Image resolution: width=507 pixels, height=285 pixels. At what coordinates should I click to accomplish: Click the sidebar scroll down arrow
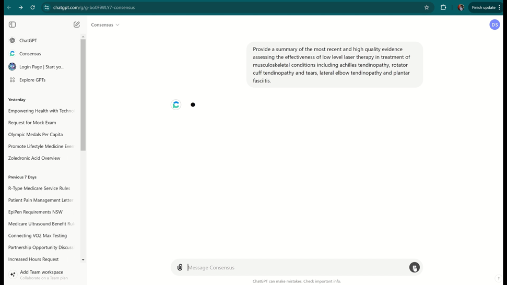[x=83, y=260]
